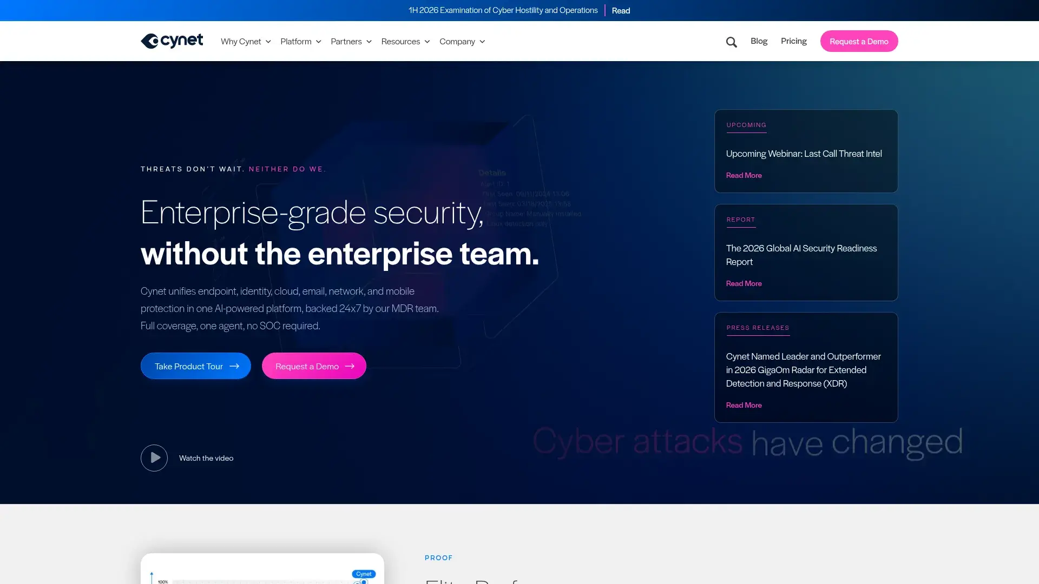Open the Partners dropdown menu
Screen dimensions: 1039x584
click(351, 42)
